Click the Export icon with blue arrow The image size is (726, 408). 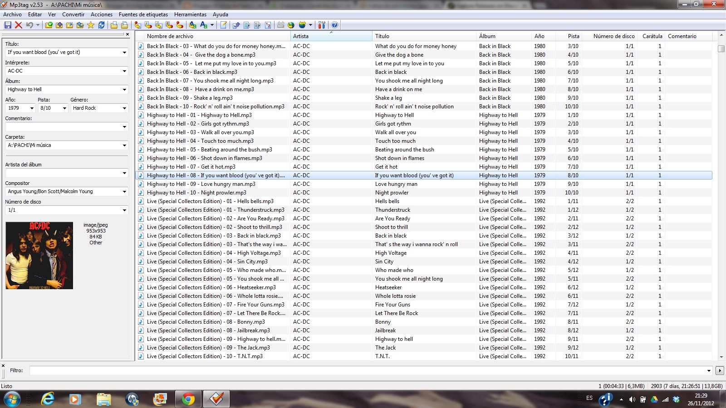(x=236, y=25)
